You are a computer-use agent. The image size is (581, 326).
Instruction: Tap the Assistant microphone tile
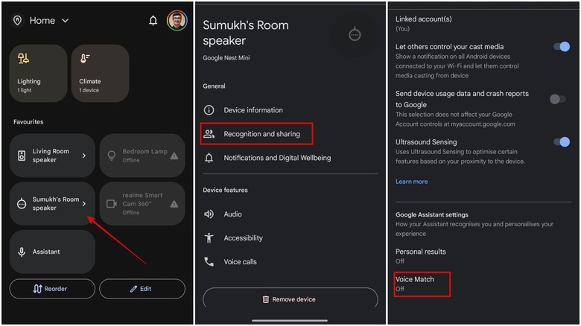52,252
